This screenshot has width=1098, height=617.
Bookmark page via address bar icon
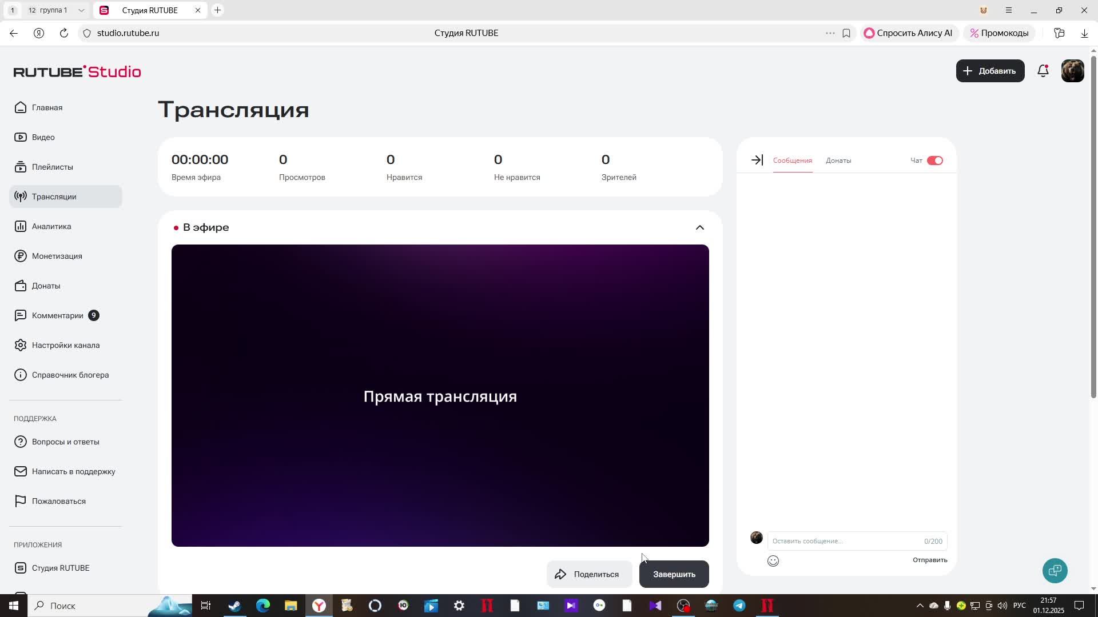(x=846, y=33)
